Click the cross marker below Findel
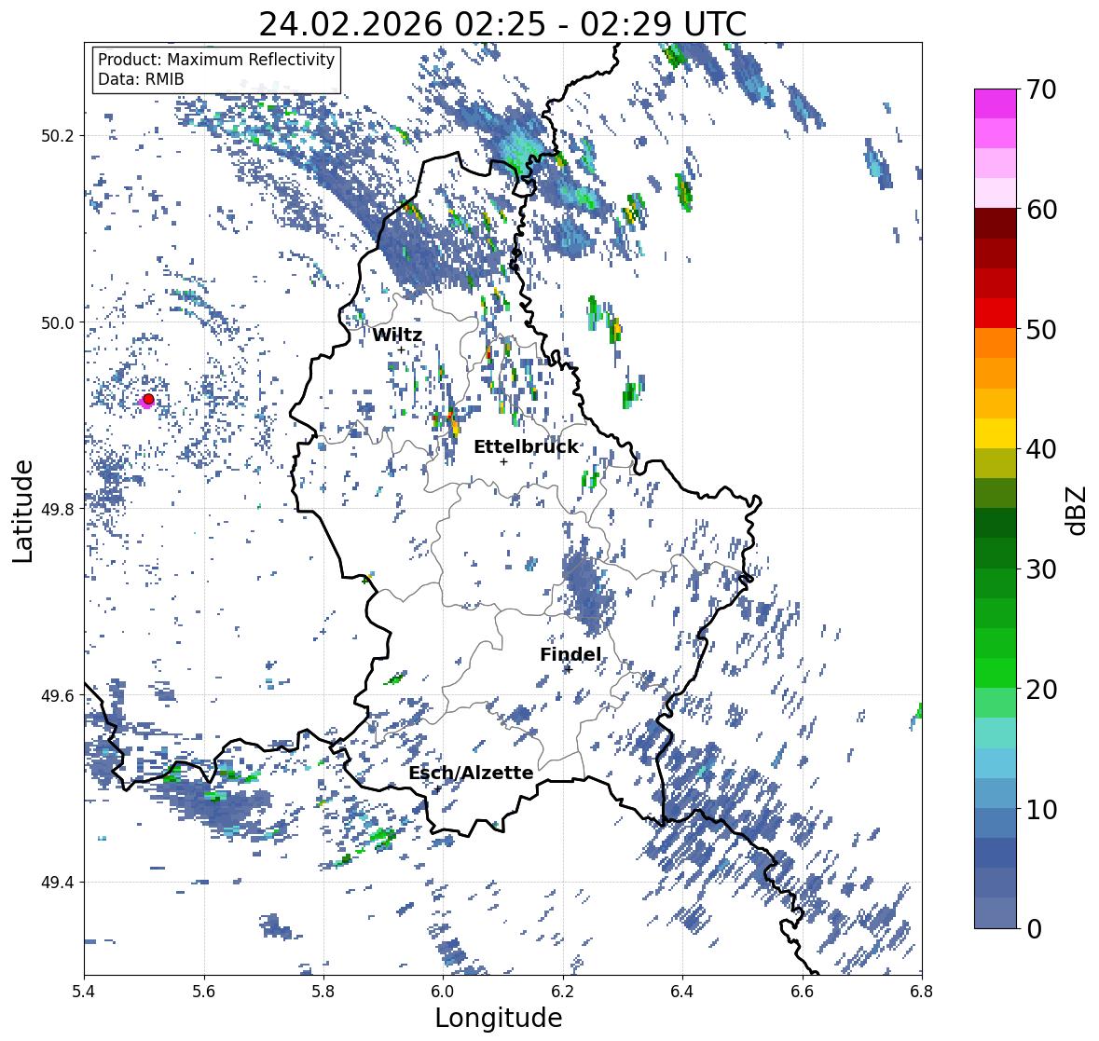This screenshot has width=1099, height=1041. [569, 670]
